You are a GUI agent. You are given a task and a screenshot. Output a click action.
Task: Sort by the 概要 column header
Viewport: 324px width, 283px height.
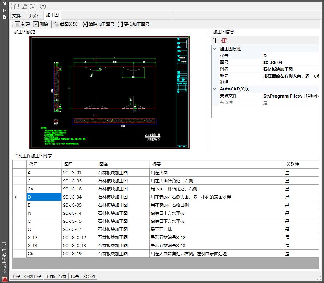coord(216,164)
